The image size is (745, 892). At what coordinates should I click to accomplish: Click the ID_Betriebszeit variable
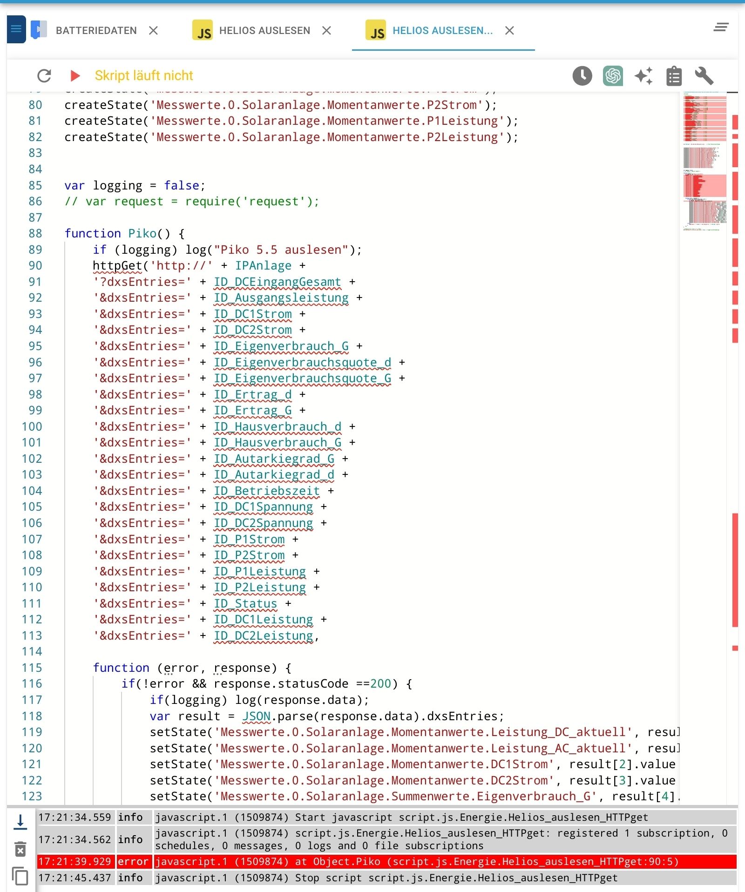point(267,491)
